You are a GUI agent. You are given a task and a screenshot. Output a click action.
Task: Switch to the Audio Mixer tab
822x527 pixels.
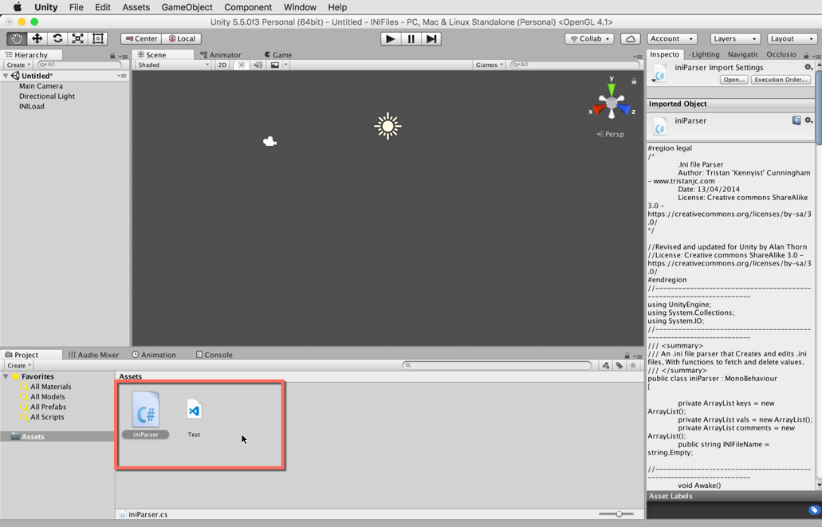click(x=94, y=355)
